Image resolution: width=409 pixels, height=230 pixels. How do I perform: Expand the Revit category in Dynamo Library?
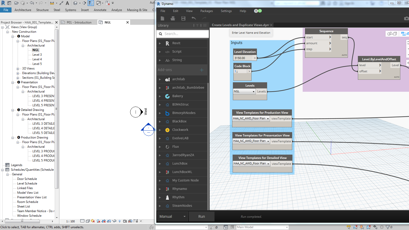click(x=160, y=43)
